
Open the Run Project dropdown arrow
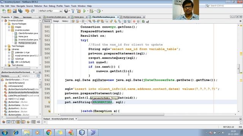click(x=88, y=11)
